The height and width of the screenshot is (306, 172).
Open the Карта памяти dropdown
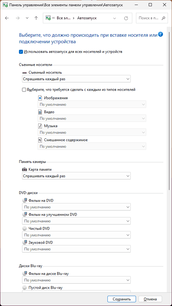click(x=76, y=176)
